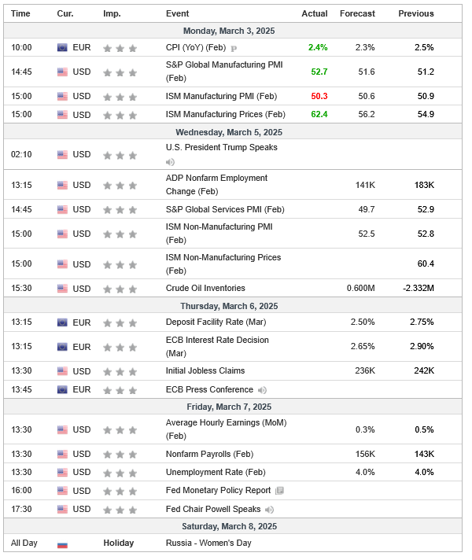Click the US flag in Fed Chair Powell Speaks row
Screen dimensions: 472x560
(62, 510)
